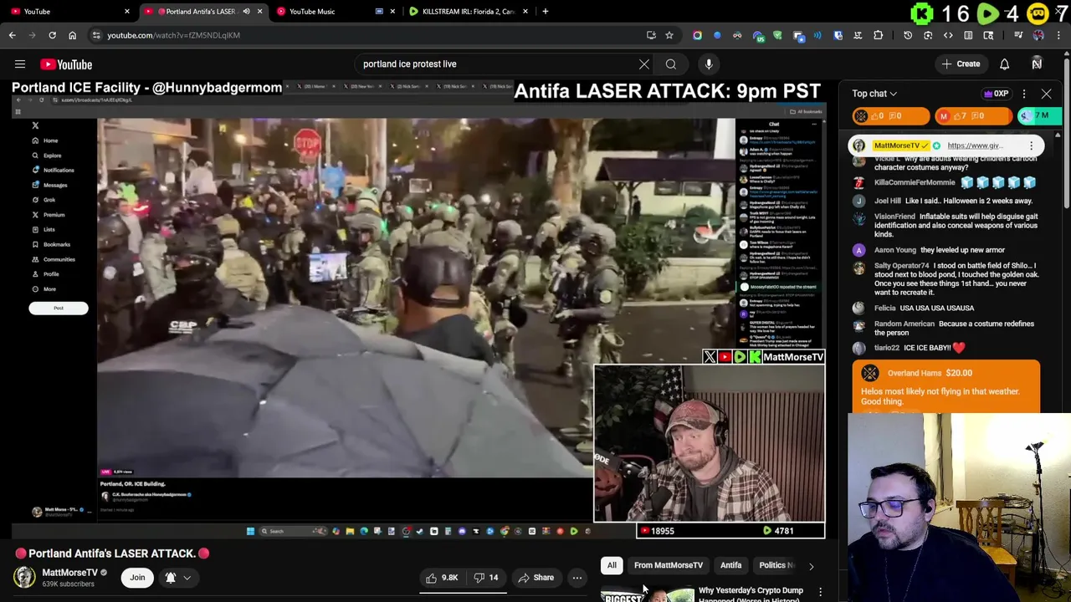Screen dimensions: 1071x602
Task: Share this video
Action: (x=535, y=578)
